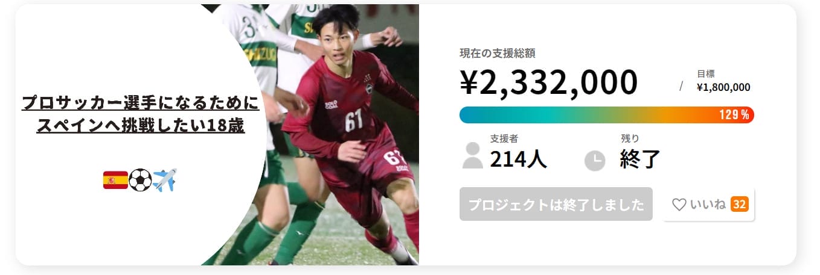Click the total amount ¥2,332,000

point(548,82)
